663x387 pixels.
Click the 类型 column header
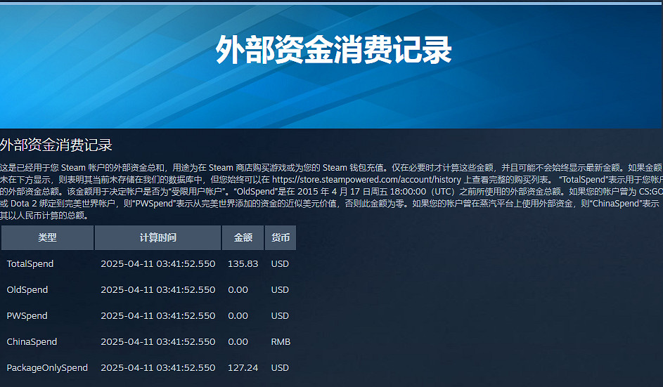[x=47, y=237]
